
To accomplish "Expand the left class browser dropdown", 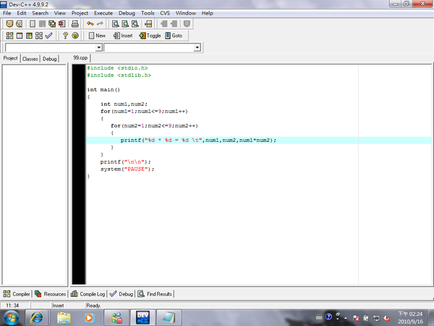I will 99,48.
